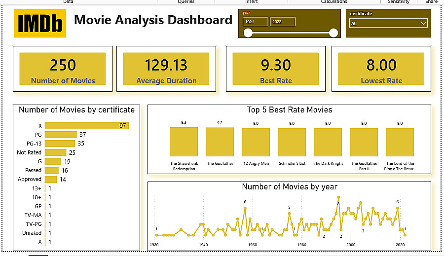The width and height of the screenshot is (444, 256).
Task: Click the Top 5 Best Rate Movies title
Action: tap(290, 110)
